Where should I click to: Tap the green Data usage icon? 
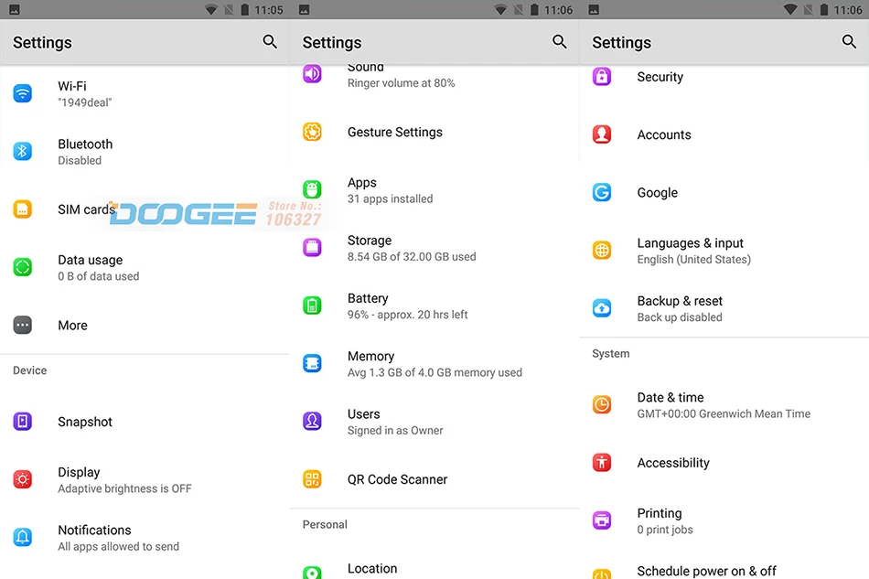point(23,267)
